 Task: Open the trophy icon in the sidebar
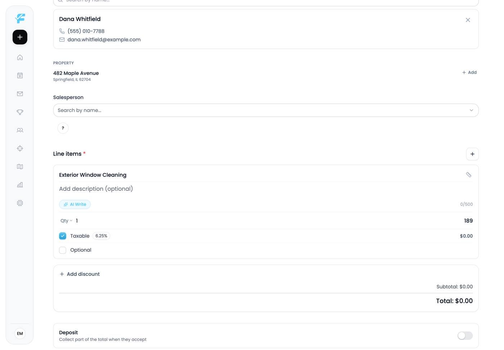click(x=20, y=112)
